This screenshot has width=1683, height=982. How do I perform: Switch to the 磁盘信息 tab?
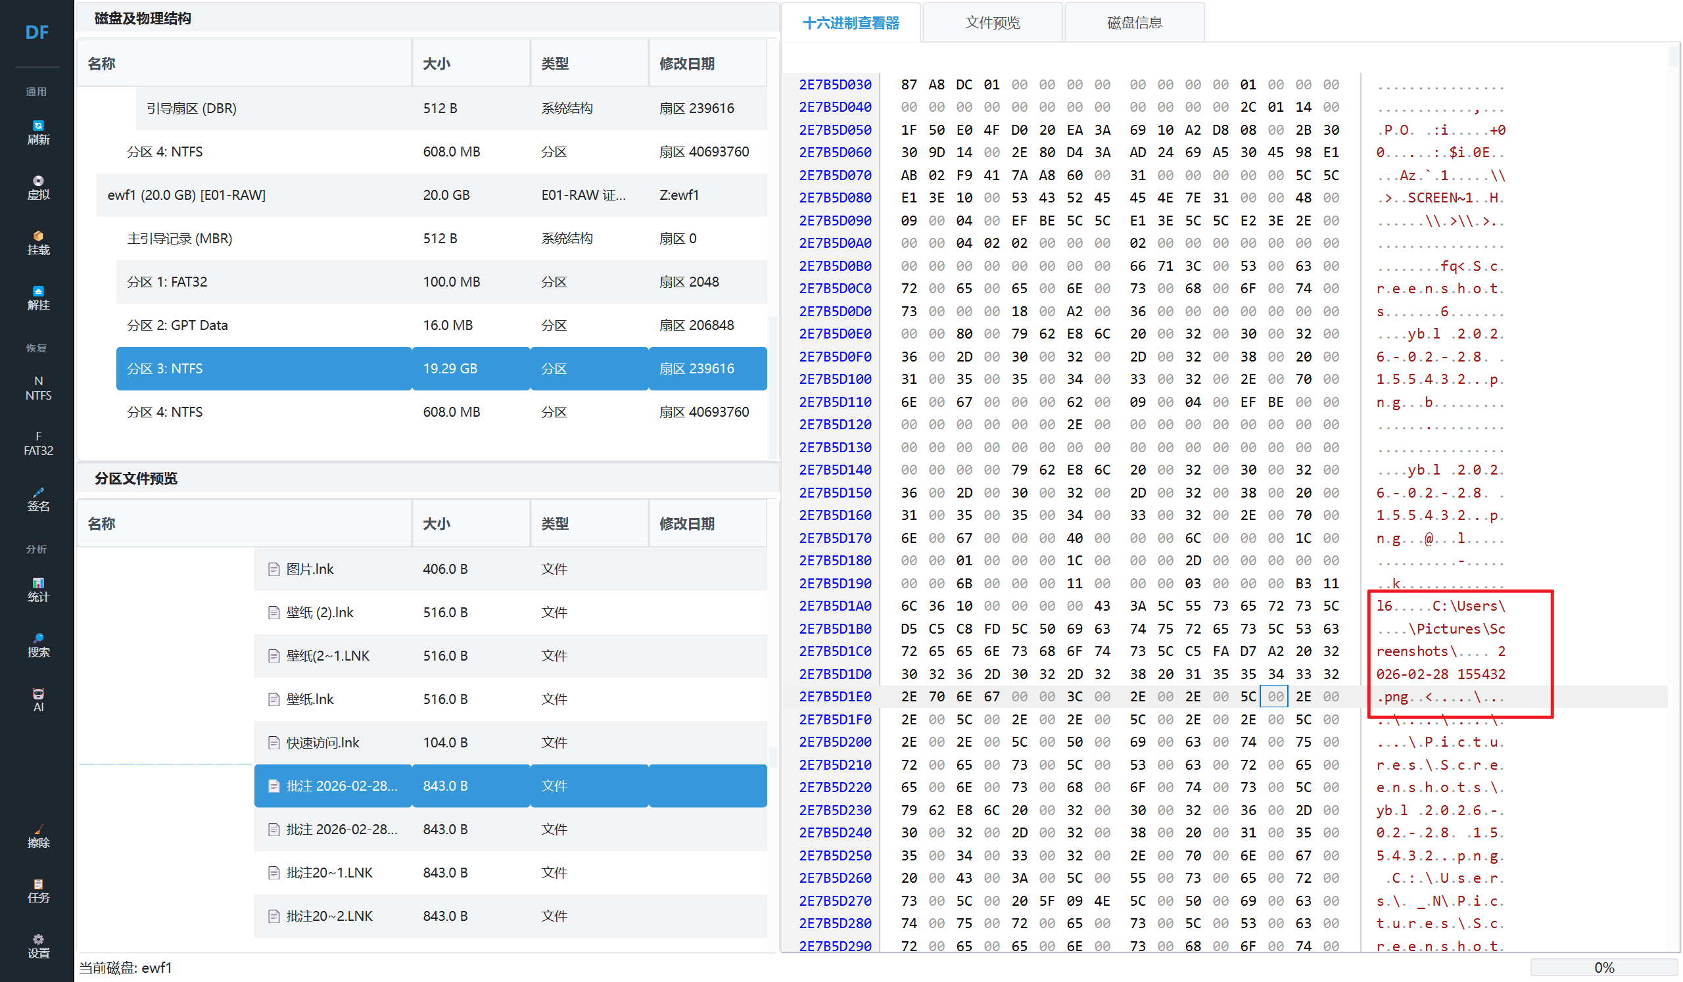(1134, 23)
